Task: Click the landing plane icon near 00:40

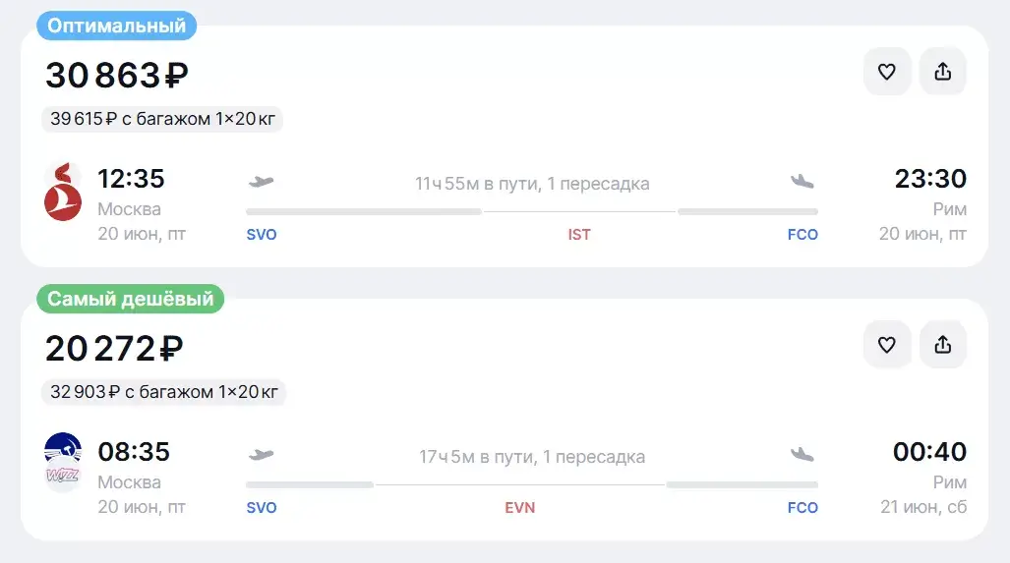Action: pyautogui.click(x=802, y=455)
